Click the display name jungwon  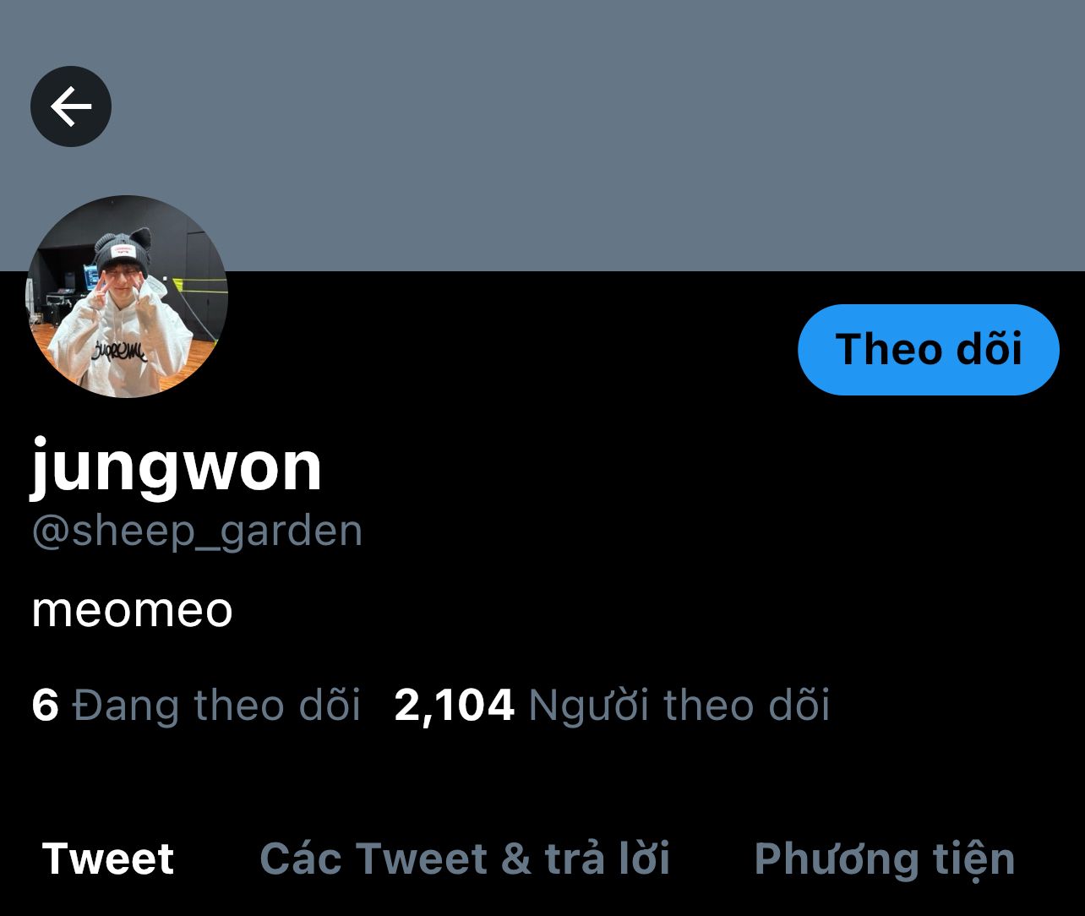click(177, 466)
